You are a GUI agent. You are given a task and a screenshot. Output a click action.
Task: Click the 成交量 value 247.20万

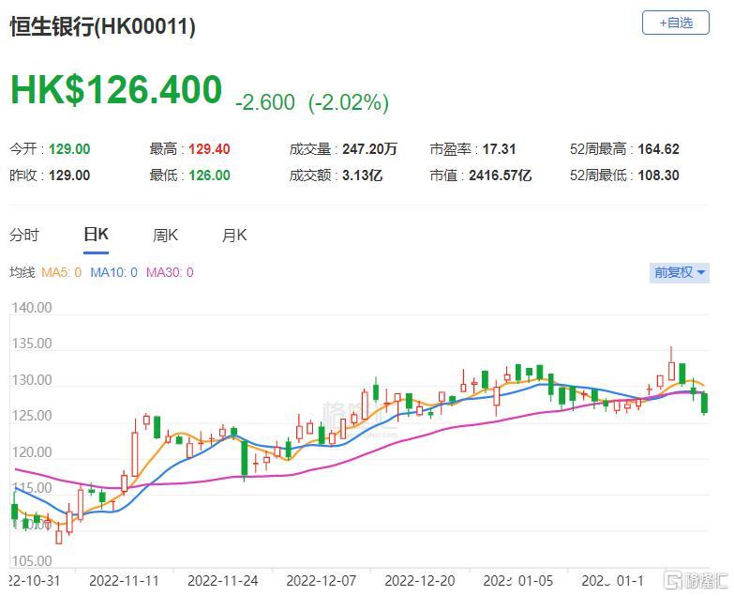tap(369, 149)
